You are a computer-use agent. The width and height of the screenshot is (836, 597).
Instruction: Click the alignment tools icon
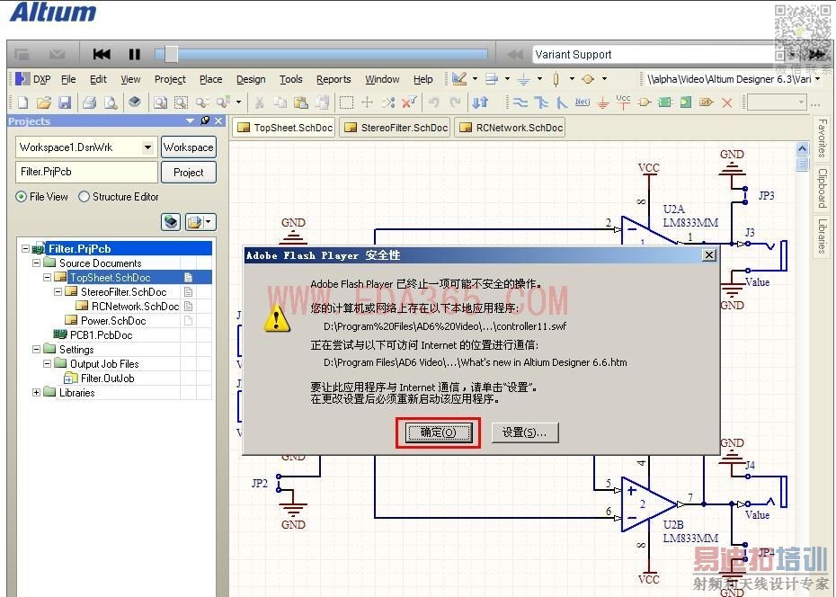(x=492, y=79)
